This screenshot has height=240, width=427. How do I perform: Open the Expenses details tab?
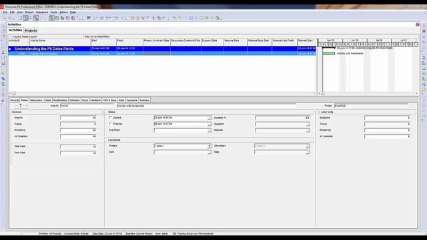pos(132,100)
